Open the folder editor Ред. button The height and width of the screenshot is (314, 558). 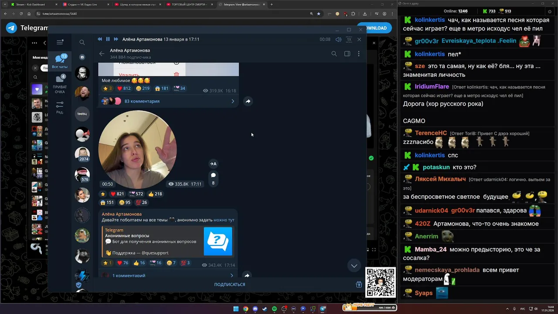click(x=60, y=107)
